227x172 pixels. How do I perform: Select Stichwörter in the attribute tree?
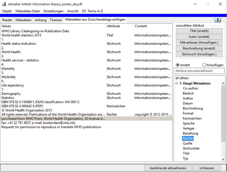[x=191, y=148]
